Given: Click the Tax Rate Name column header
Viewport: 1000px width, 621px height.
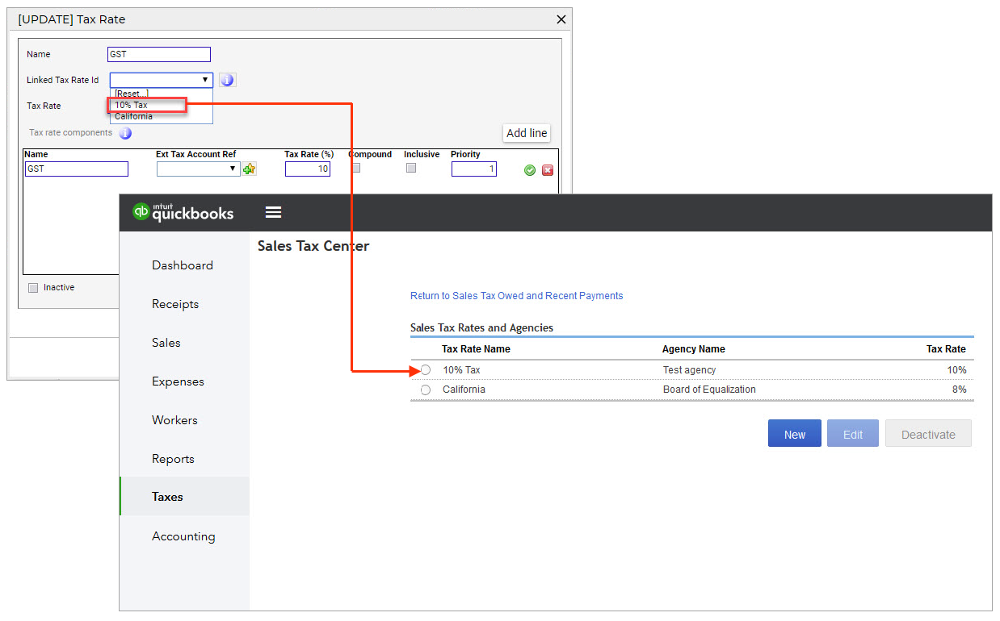Looking at the screenshot, I should pyautogui.click(x=476, y=349).
